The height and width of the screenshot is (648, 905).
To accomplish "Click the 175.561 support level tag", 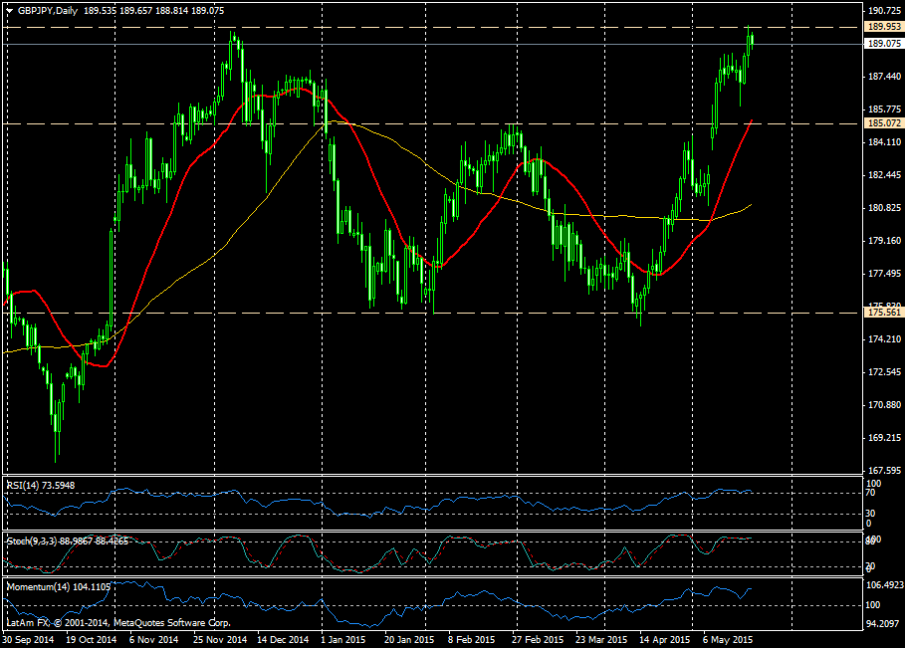I will [884, 313].
